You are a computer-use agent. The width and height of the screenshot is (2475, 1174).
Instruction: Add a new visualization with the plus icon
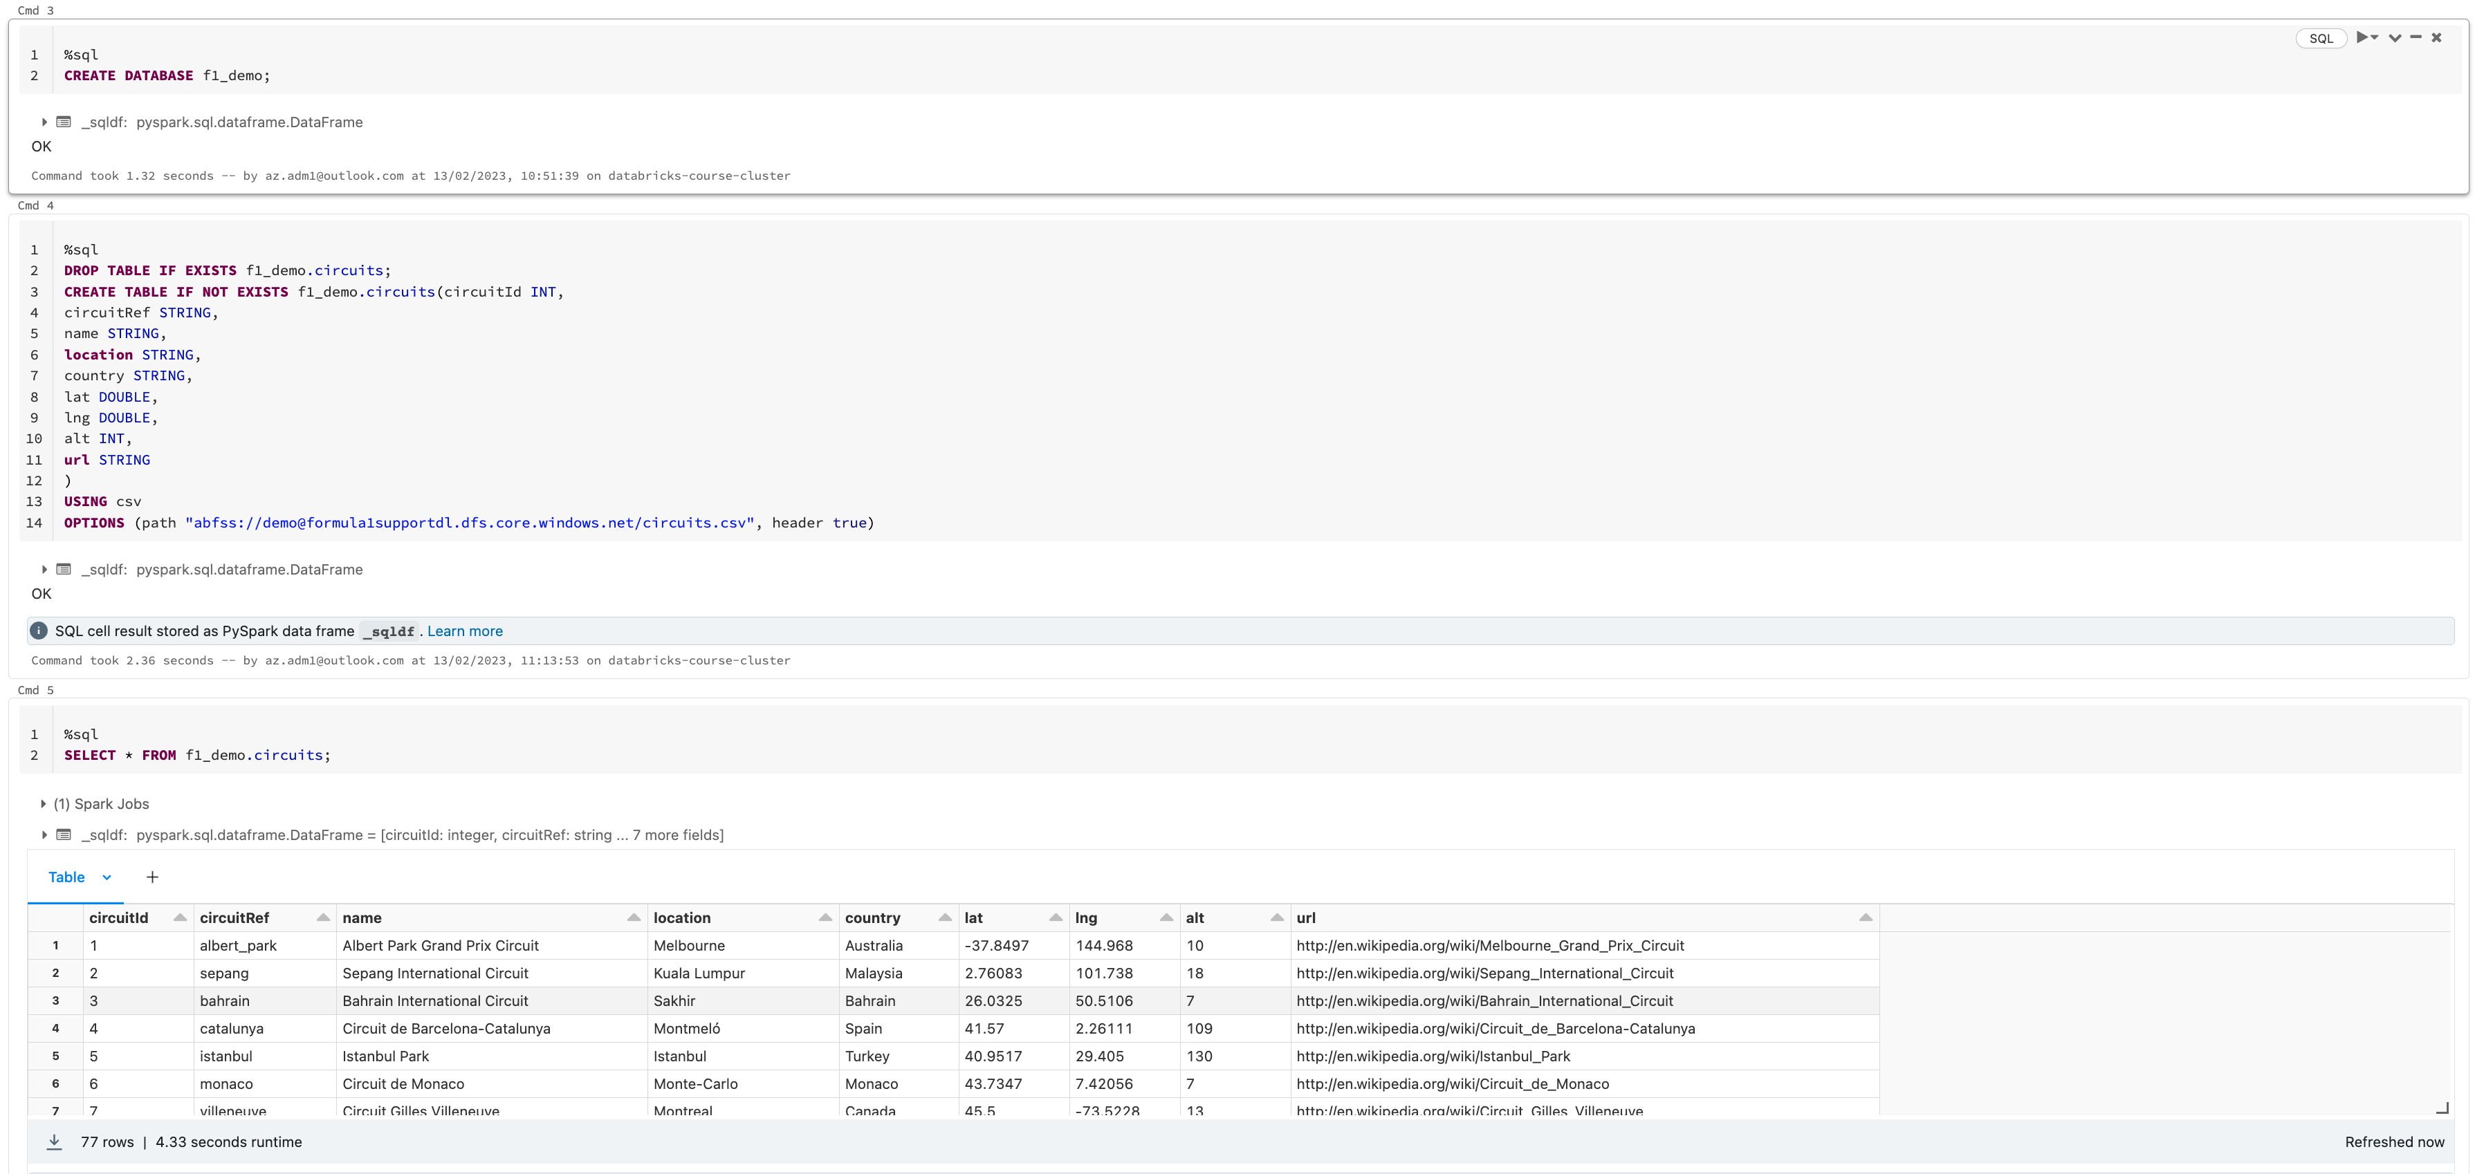pyautogui.click(x=151, y=877)
